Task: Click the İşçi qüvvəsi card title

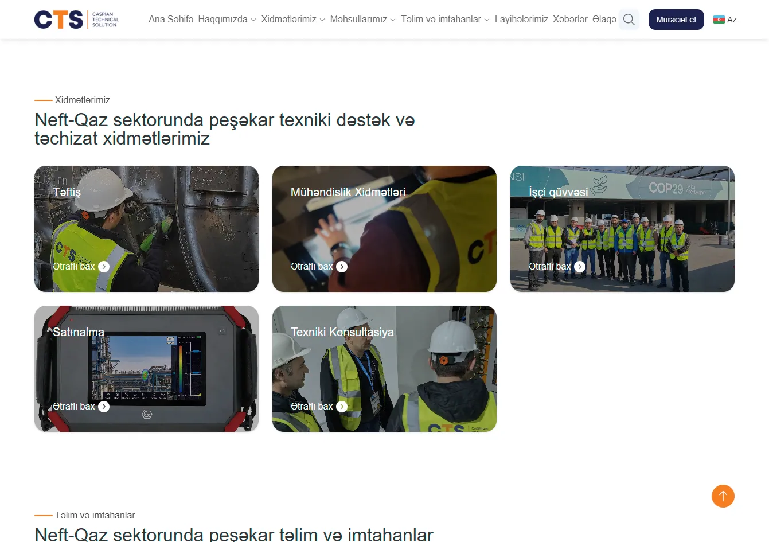Action: pyautogui.click(x=559, y=192)
